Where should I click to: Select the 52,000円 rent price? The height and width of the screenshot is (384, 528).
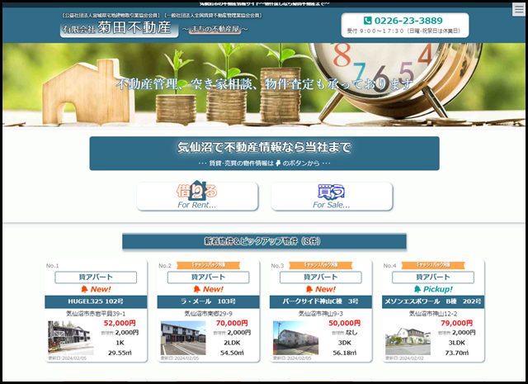click(x=120, y=323)
